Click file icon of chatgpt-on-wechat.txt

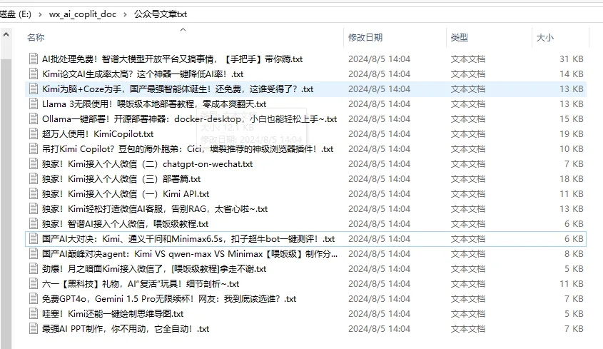tap(34, 164)
